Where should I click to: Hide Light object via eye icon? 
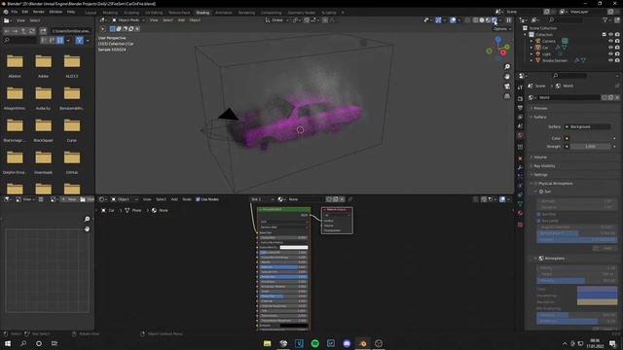click(x=610, y=53)
